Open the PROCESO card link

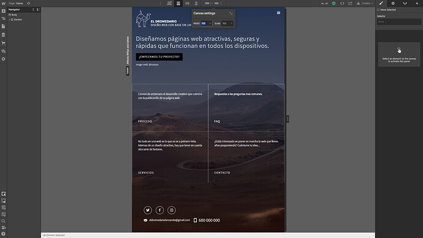pyautogui.click(x=145, y=121)
